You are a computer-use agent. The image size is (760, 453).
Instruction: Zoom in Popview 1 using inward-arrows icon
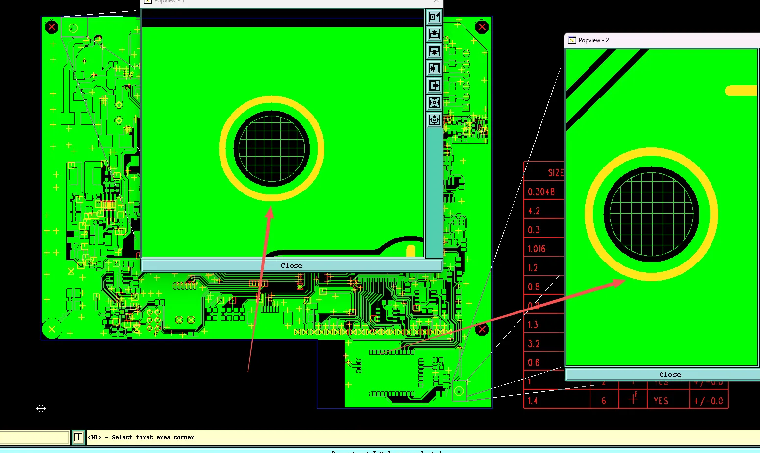coord(434,103)
